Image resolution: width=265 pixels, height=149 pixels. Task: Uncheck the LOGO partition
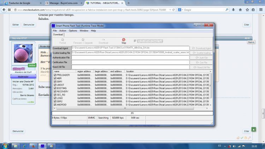point(55,98)
